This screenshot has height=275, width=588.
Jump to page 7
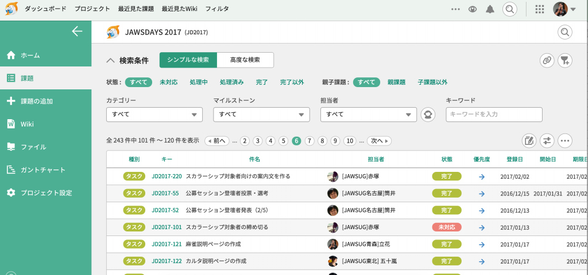click(310, 141)
